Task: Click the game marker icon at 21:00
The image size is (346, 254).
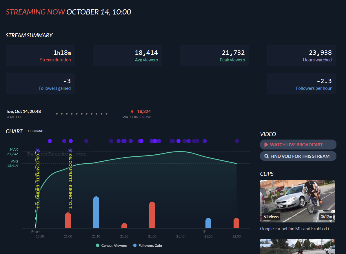Action: (70, 150)
